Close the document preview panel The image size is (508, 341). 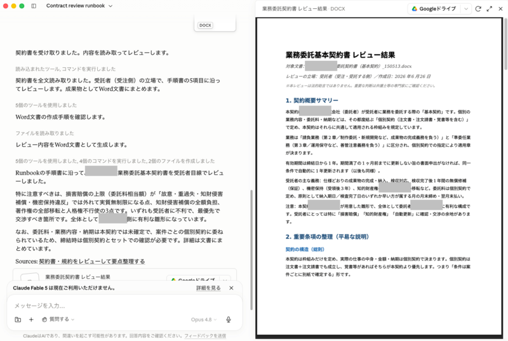coord(500,9)
